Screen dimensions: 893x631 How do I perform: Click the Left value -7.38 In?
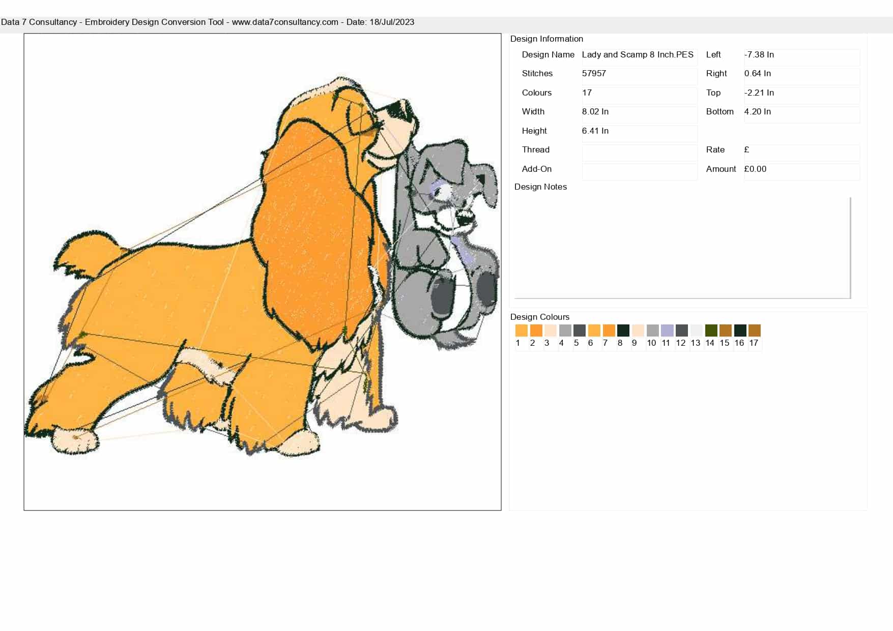tap(801, 57)
